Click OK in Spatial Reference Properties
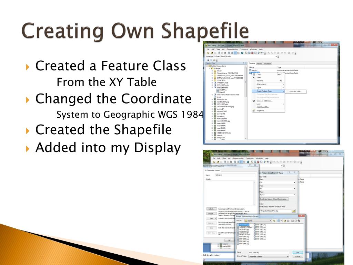 point(229,240)
